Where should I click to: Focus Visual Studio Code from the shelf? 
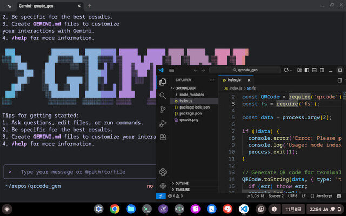[x=244, y=209]
